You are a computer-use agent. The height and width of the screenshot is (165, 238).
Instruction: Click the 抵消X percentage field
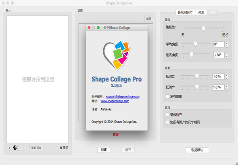click(x=218, y=76)
